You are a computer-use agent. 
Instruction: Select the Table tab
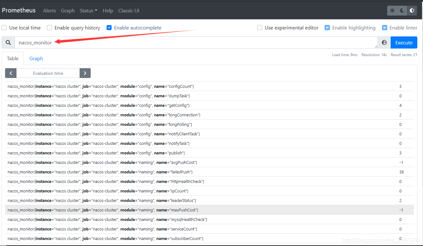click(x=13, y=58)
